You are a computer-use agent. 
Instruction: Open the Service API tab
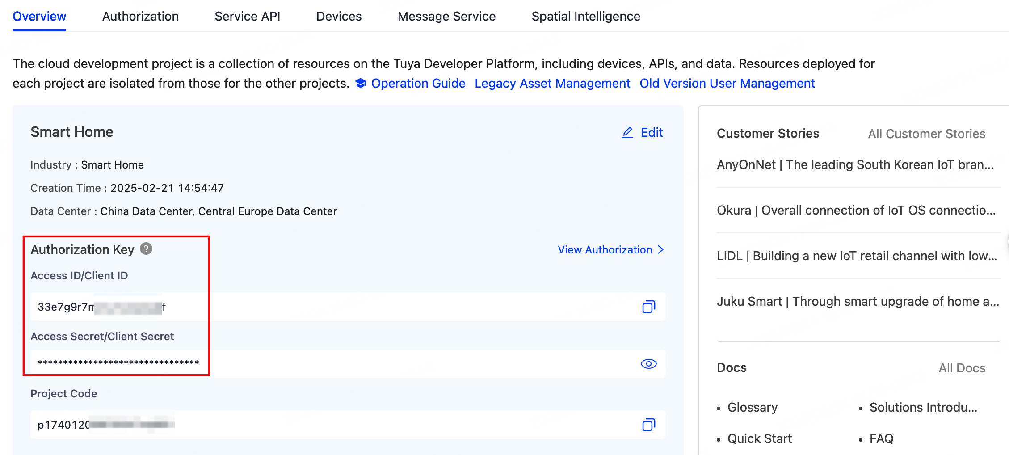coord(247,16)
